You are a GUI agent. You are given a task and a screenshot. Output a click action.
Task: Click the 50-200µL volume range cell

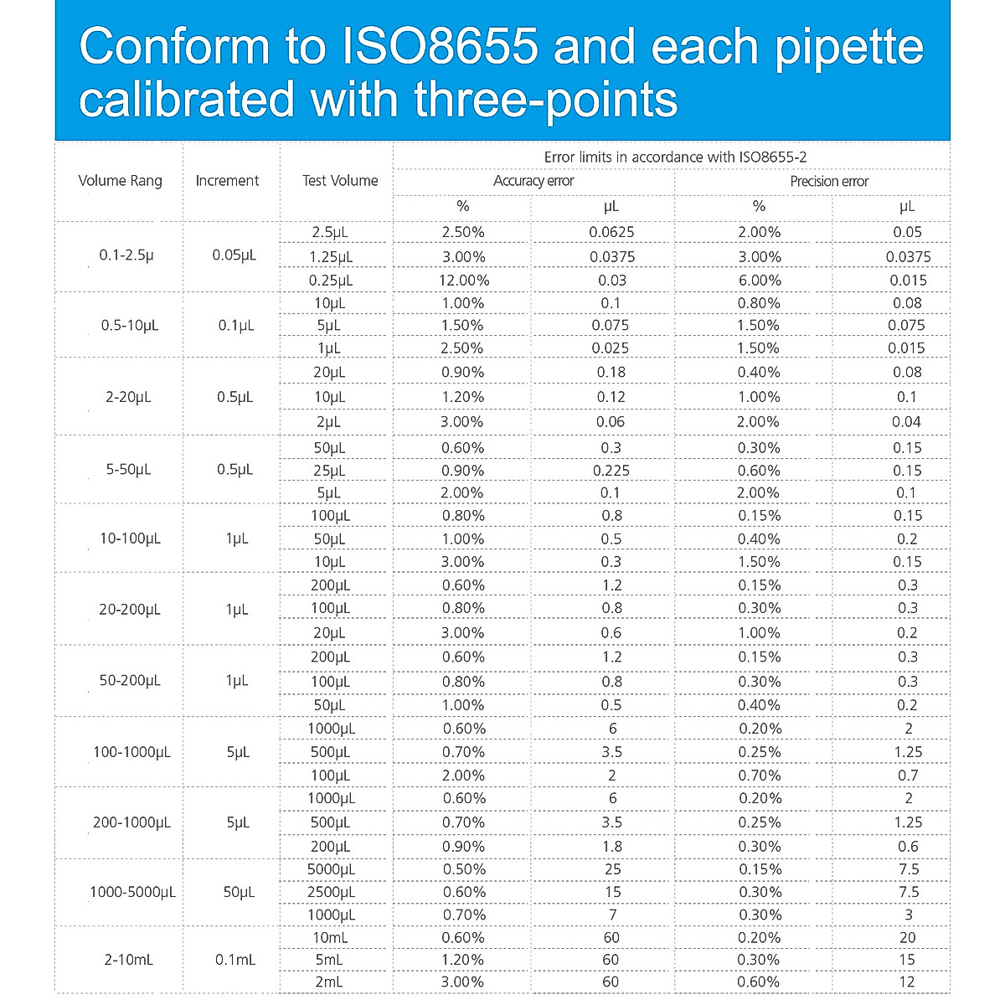(130, 681)
